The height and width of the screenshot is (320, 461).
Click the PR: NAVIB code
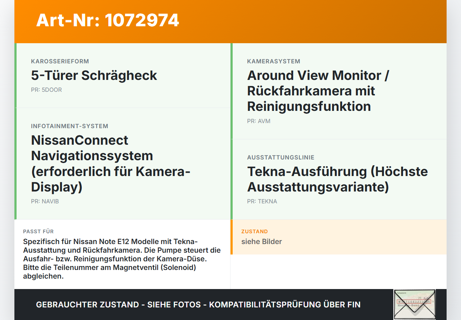click(x=45, y=201)
